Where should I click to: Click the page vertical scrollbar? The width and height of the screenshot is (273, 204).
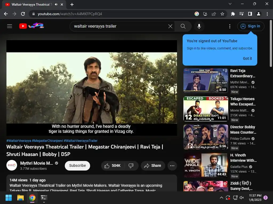coord(271,43)
